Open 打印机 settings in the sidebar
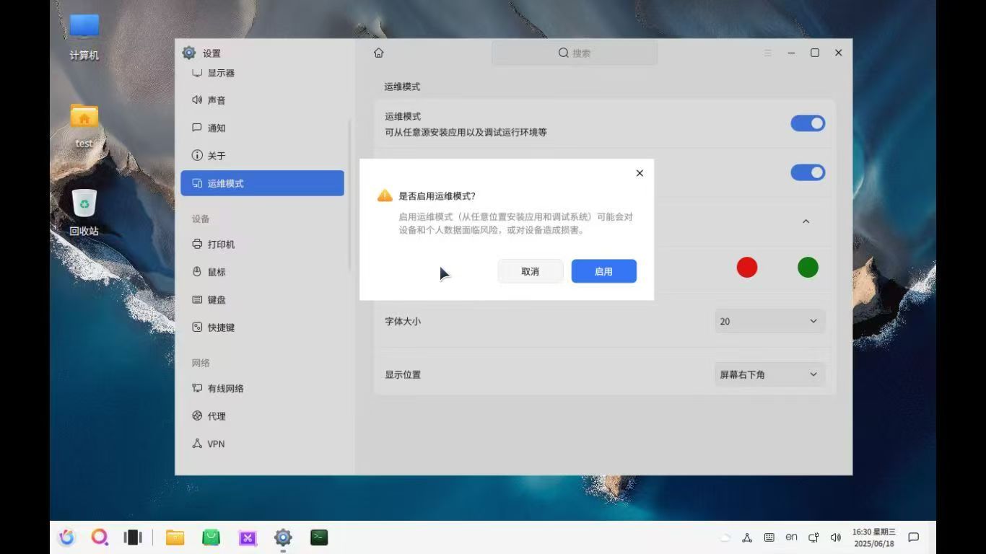 (x=263, y=245)
